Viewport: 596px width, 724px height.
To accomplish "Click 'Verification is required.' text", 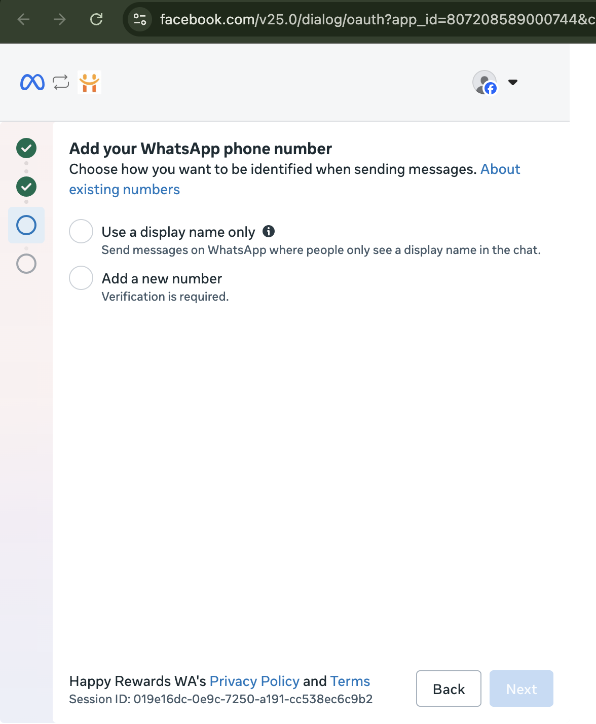I will coord(165,297).
